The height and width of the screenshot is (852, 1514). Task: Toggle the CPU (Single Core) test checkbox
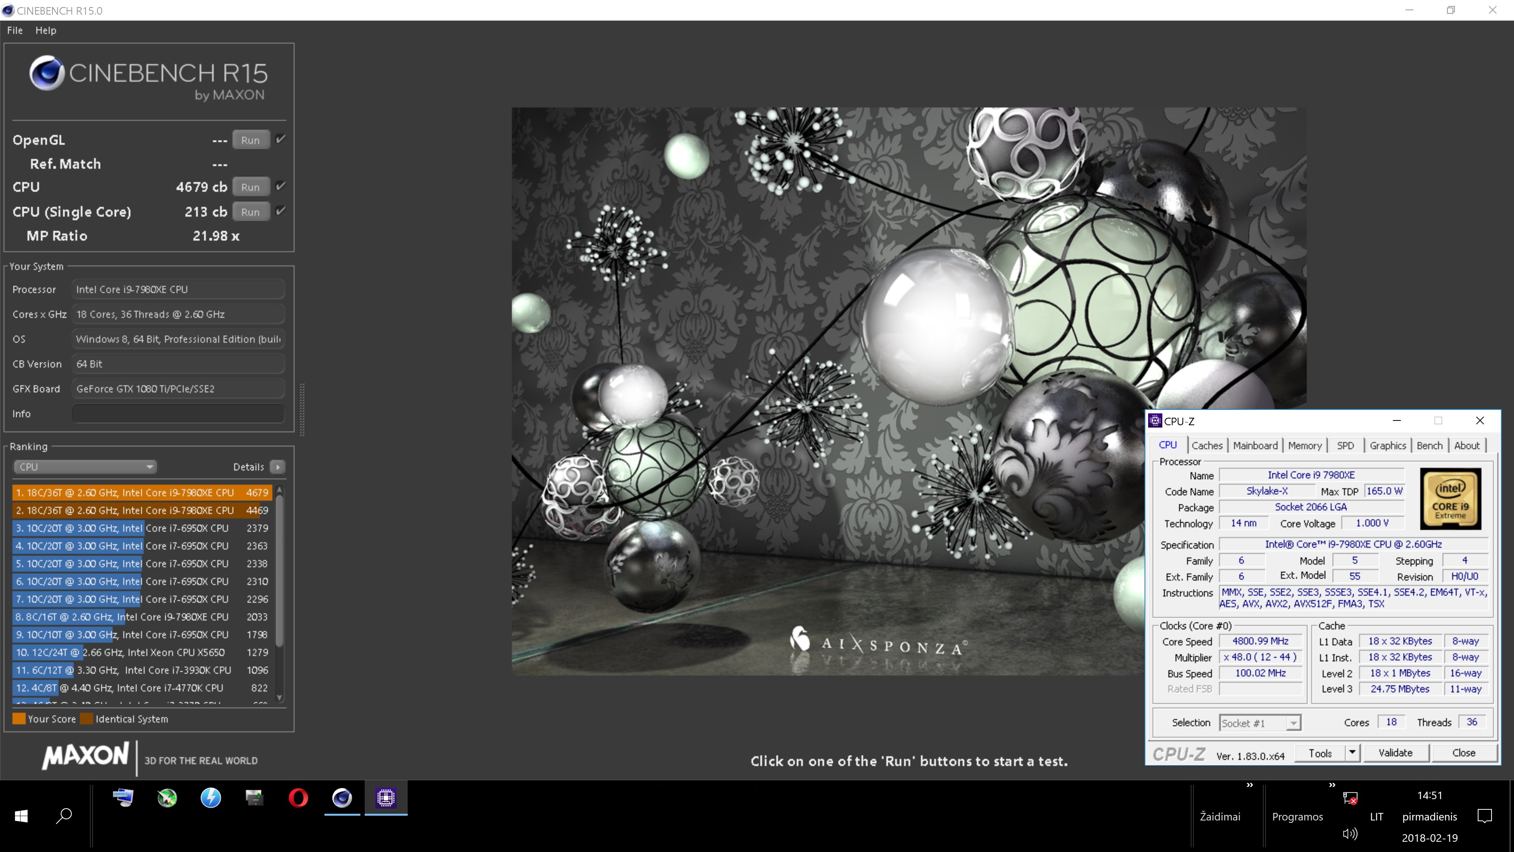[x=280, y=211]
